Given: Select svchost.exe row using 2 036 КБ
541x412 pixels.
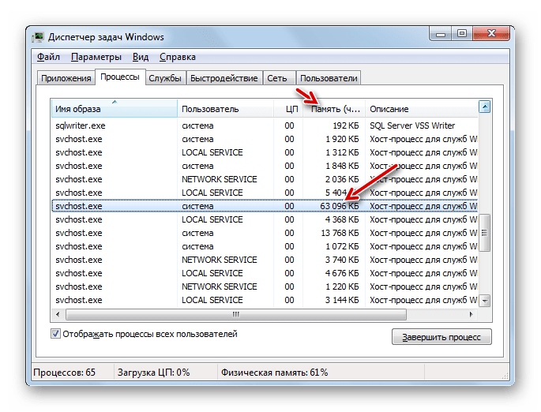Looking at the screenshot, I should 265,179.
